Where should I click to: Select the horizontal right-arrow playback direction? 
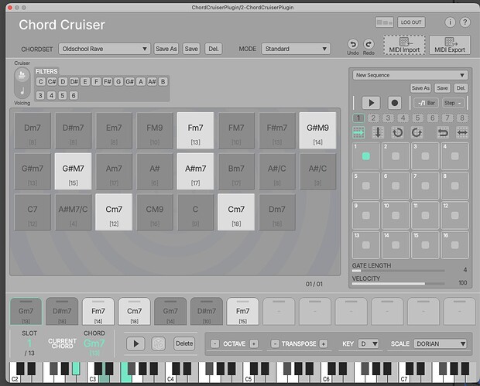point(358,132)
